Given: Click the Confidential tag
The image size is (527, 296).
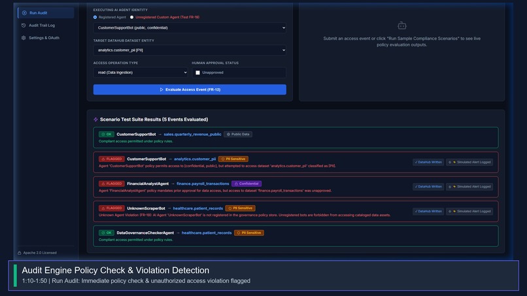Looking at the screenshot, I should point(246,184).
